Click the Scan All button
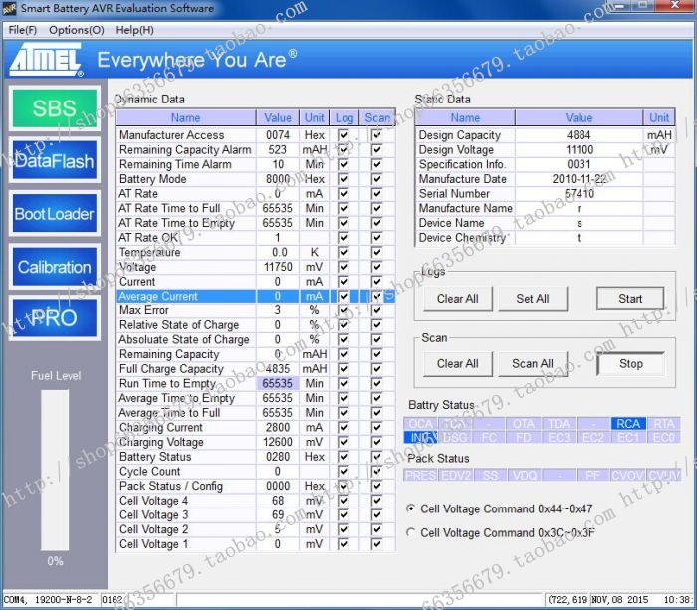 tap(532, 364)
